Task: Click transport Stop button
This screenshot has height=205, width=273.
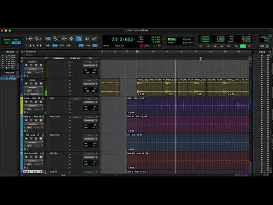Action: [236, 46]
